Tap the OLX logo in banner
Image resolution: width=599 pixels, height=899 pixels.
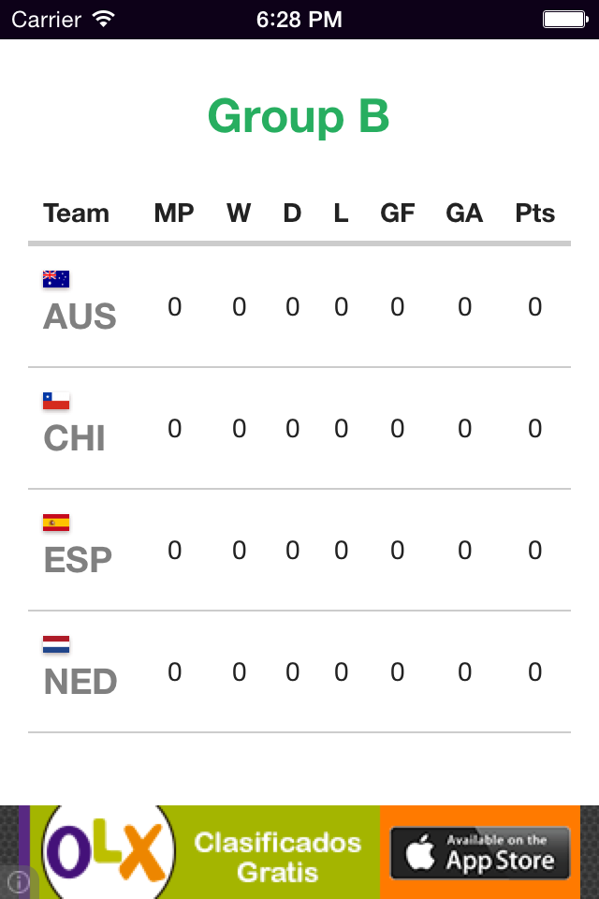108,852
